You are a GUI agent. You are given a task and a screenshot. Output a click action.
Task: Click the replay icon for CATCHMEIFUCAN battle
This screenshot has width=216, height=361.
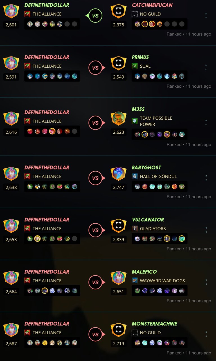tap(206, 13)
